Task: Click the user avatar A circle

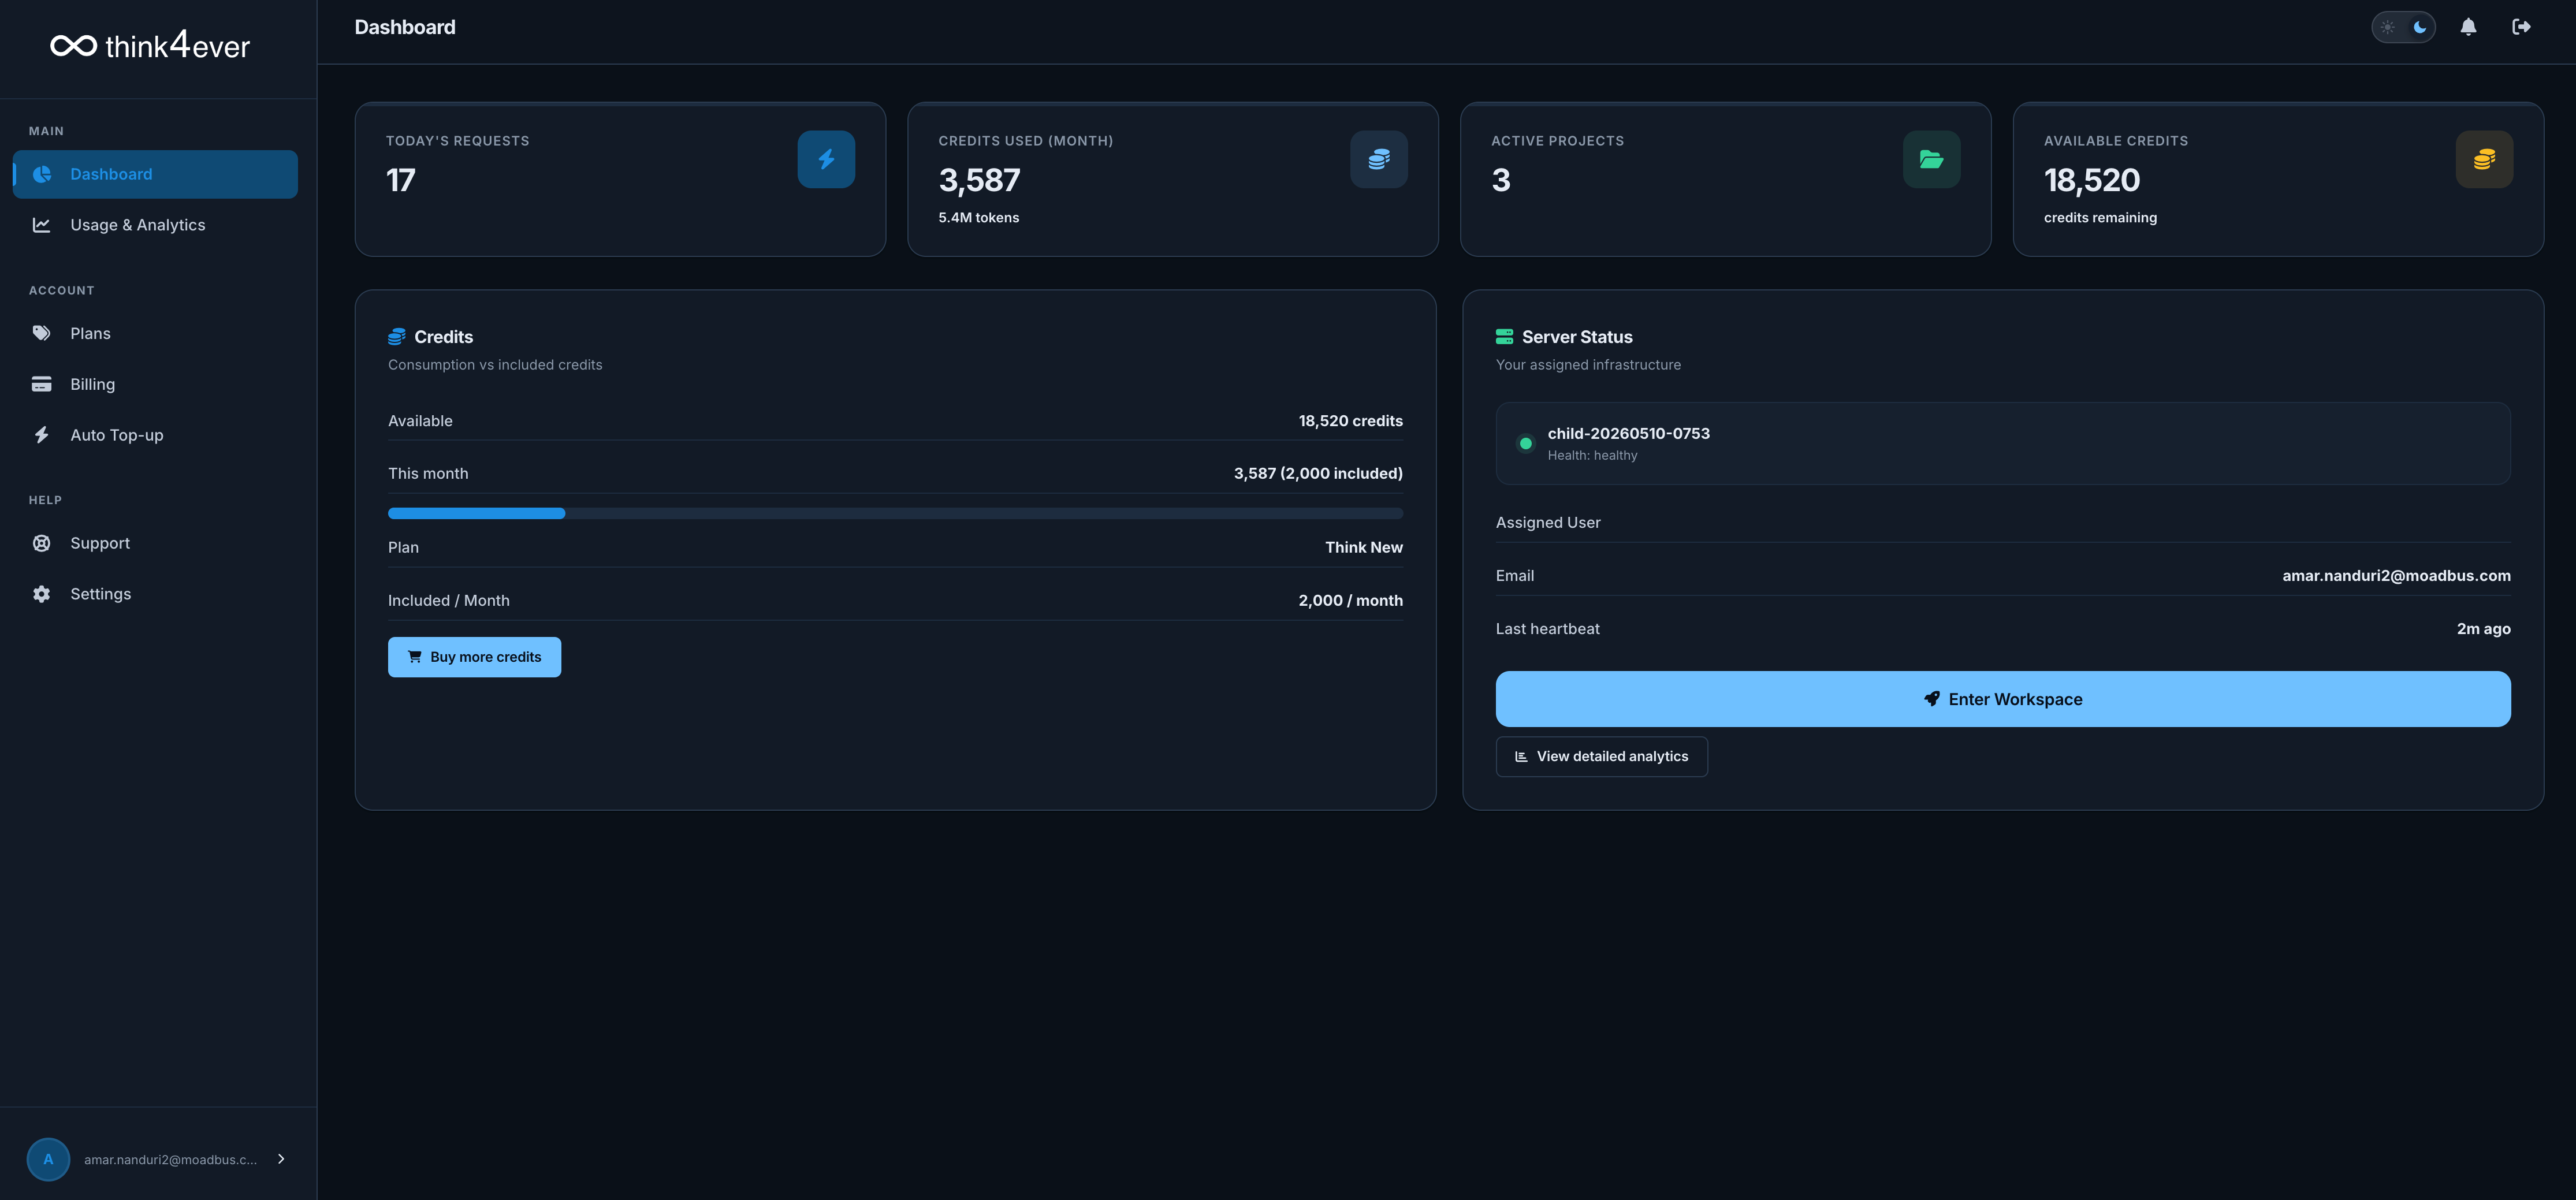Action: [48, 1159]
